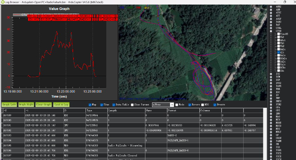This screenshot has width=296, height=160.
Task: Toggle the Time checkbox
Action: [102, 105]
